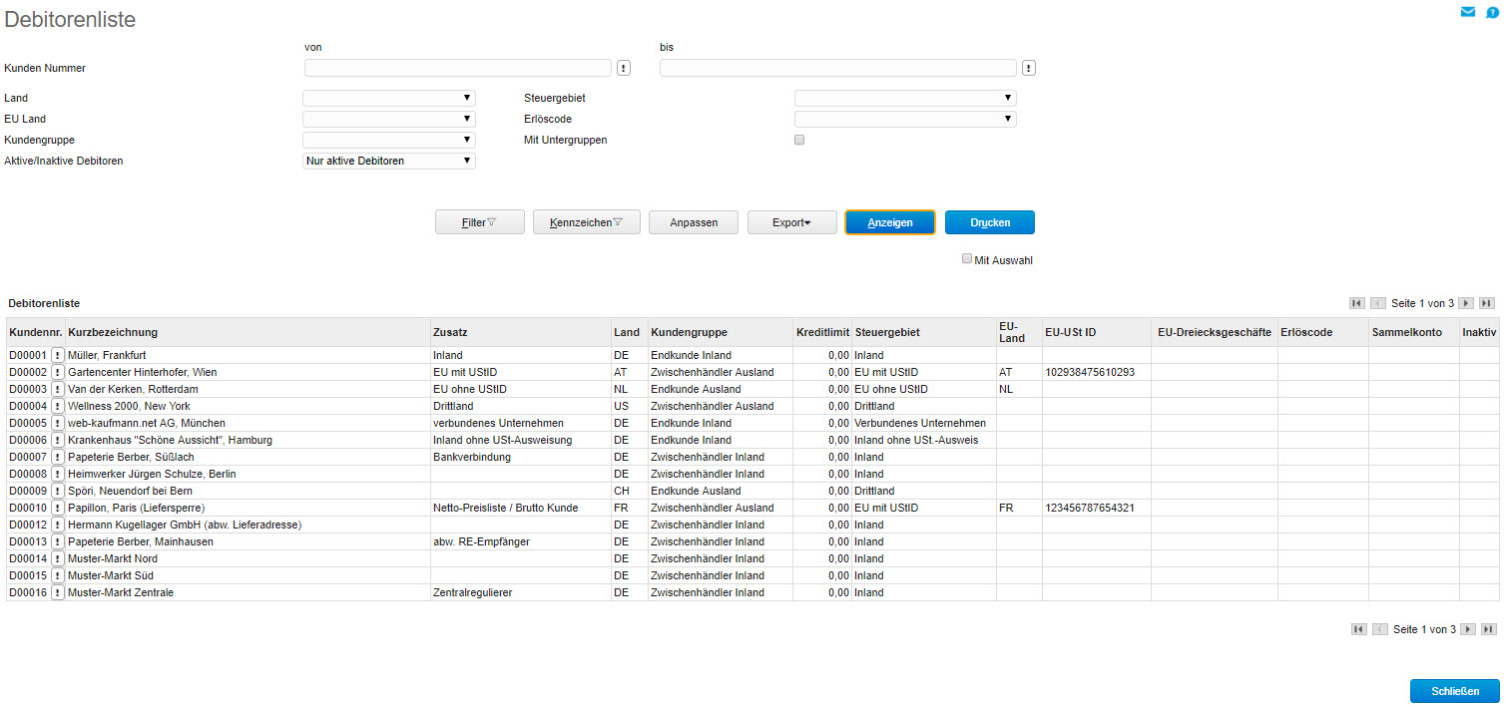The width and height of the screenshot is (1507, 705).
Task: Open the Export menu button
Action: click(x=791, y=222)
